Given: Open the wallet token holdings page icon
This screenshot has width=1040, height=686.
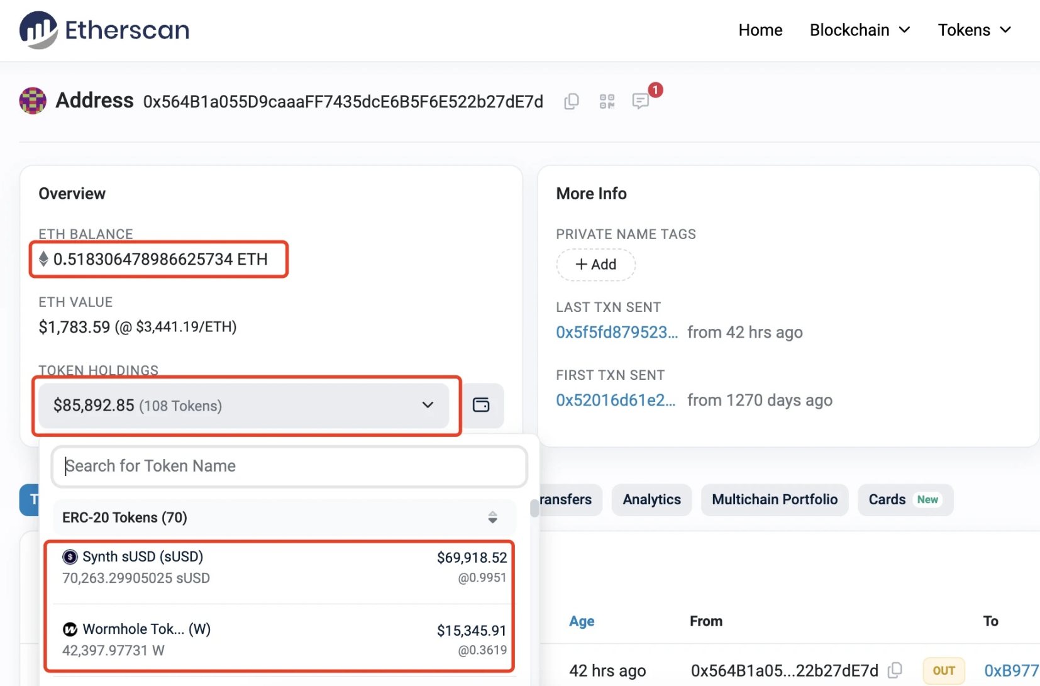Looking at the screenshot, I should pyautogui.click(x=481, y=405).
